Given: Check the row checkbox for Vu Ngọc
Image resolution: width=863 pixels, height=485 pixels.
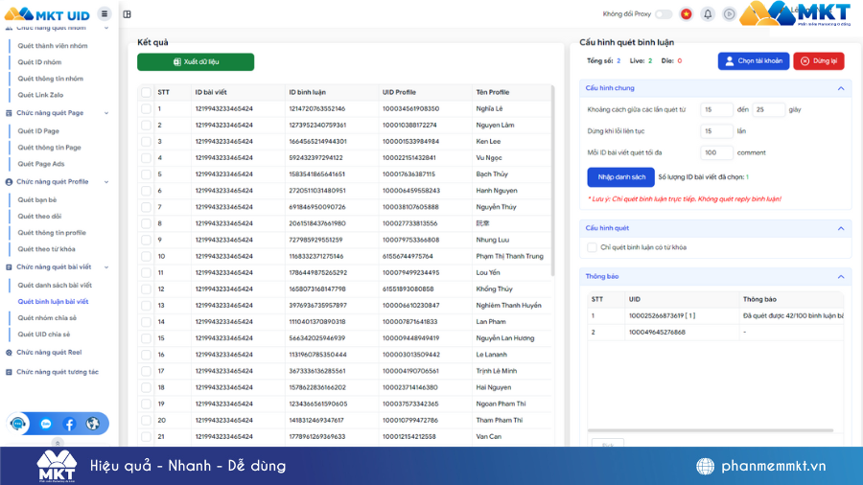Looking at the screenshot, I should pos(146,158).
